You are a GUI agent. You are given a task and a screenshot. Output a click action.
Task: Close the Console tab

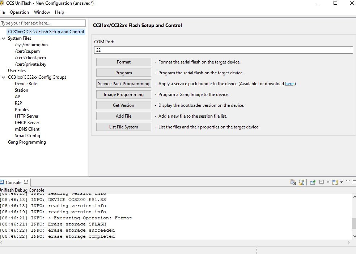(x=26, y=182)
